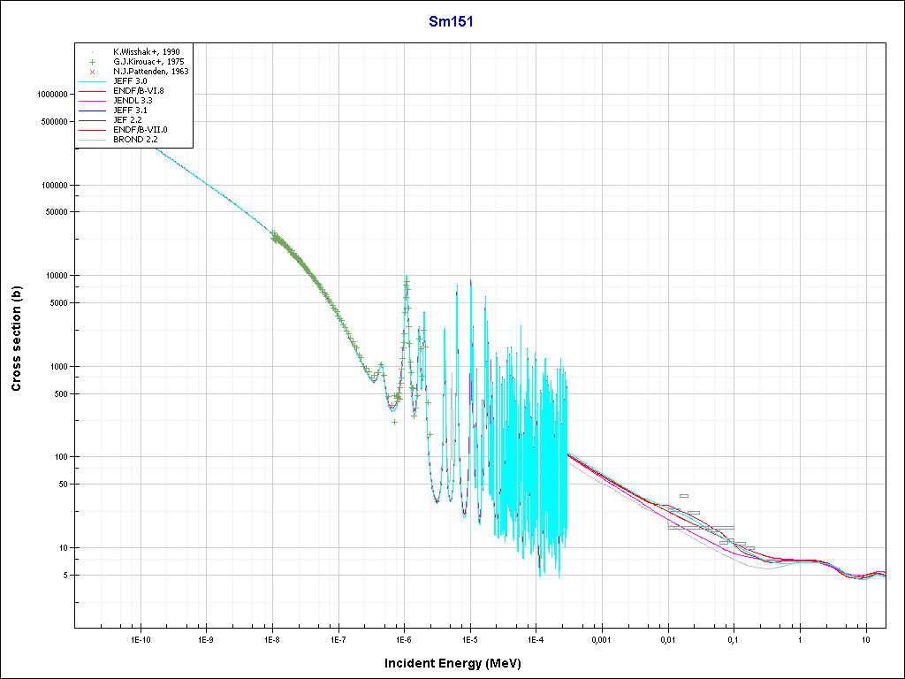
Task: Pick the blue JEFF 3.1 line swatch
Action: (92, 110)
